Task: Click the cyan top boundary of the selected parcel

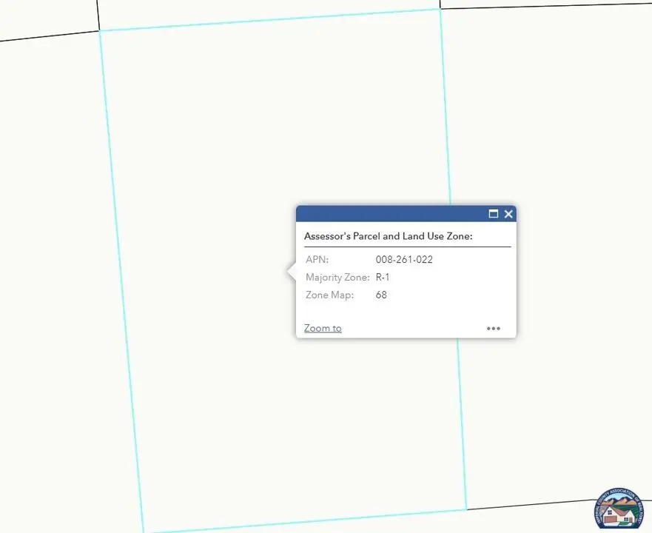Action: [x=270, y=20]
